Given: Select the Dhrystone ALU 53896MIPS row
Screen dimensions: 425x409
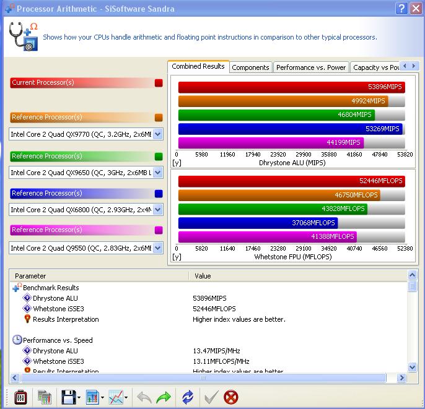Looking at the screenshot, I should [208, 298].
